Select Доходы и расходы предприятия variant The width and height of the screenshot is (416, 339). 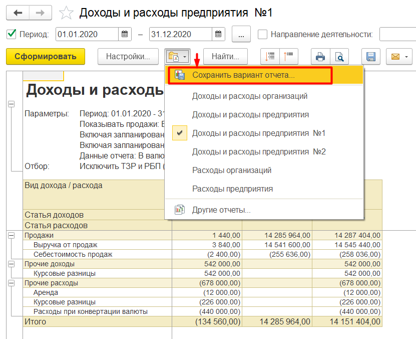click(264, 114)
